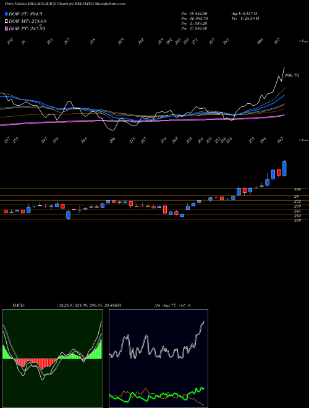Click the 206 lows value label
Image resolution: width=309 pixels, height=408 pixels.
112,140
